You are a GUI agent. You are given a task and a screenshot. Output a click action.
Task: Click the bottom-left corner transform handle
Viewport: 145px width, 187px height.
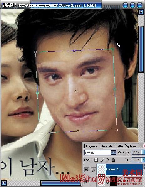[39, 133]
